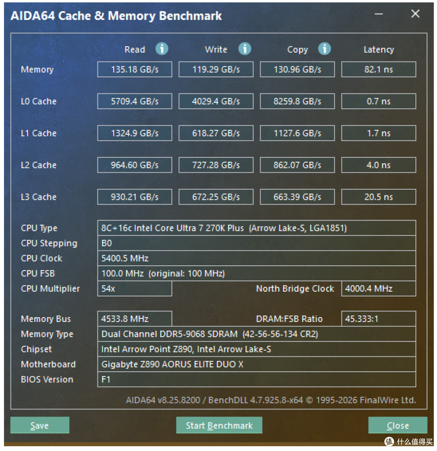This screenshot has width=437, height=451.
Task: Select L1 Cache write value 618.27 GB/s
Action: tap(216, 133)
